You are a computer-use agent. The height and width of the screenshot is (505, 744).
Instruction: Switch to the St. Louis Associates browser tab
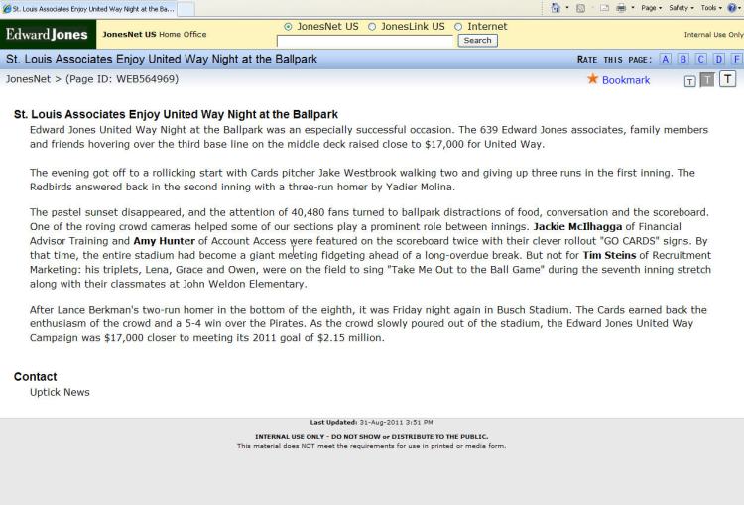87,9
